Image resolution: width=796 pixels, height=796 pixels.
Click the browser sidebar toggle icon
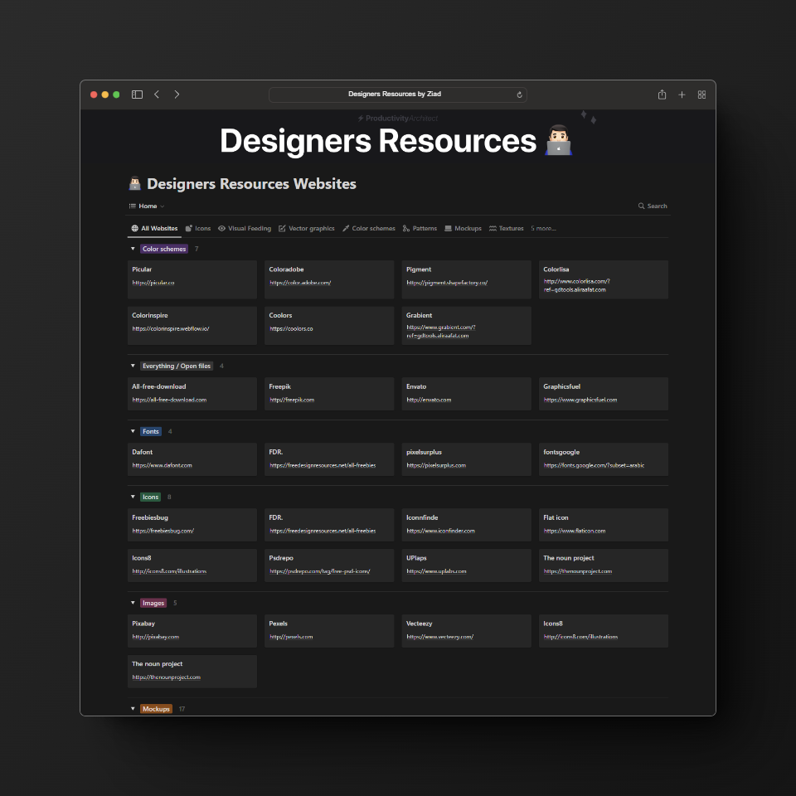(137, 95)
